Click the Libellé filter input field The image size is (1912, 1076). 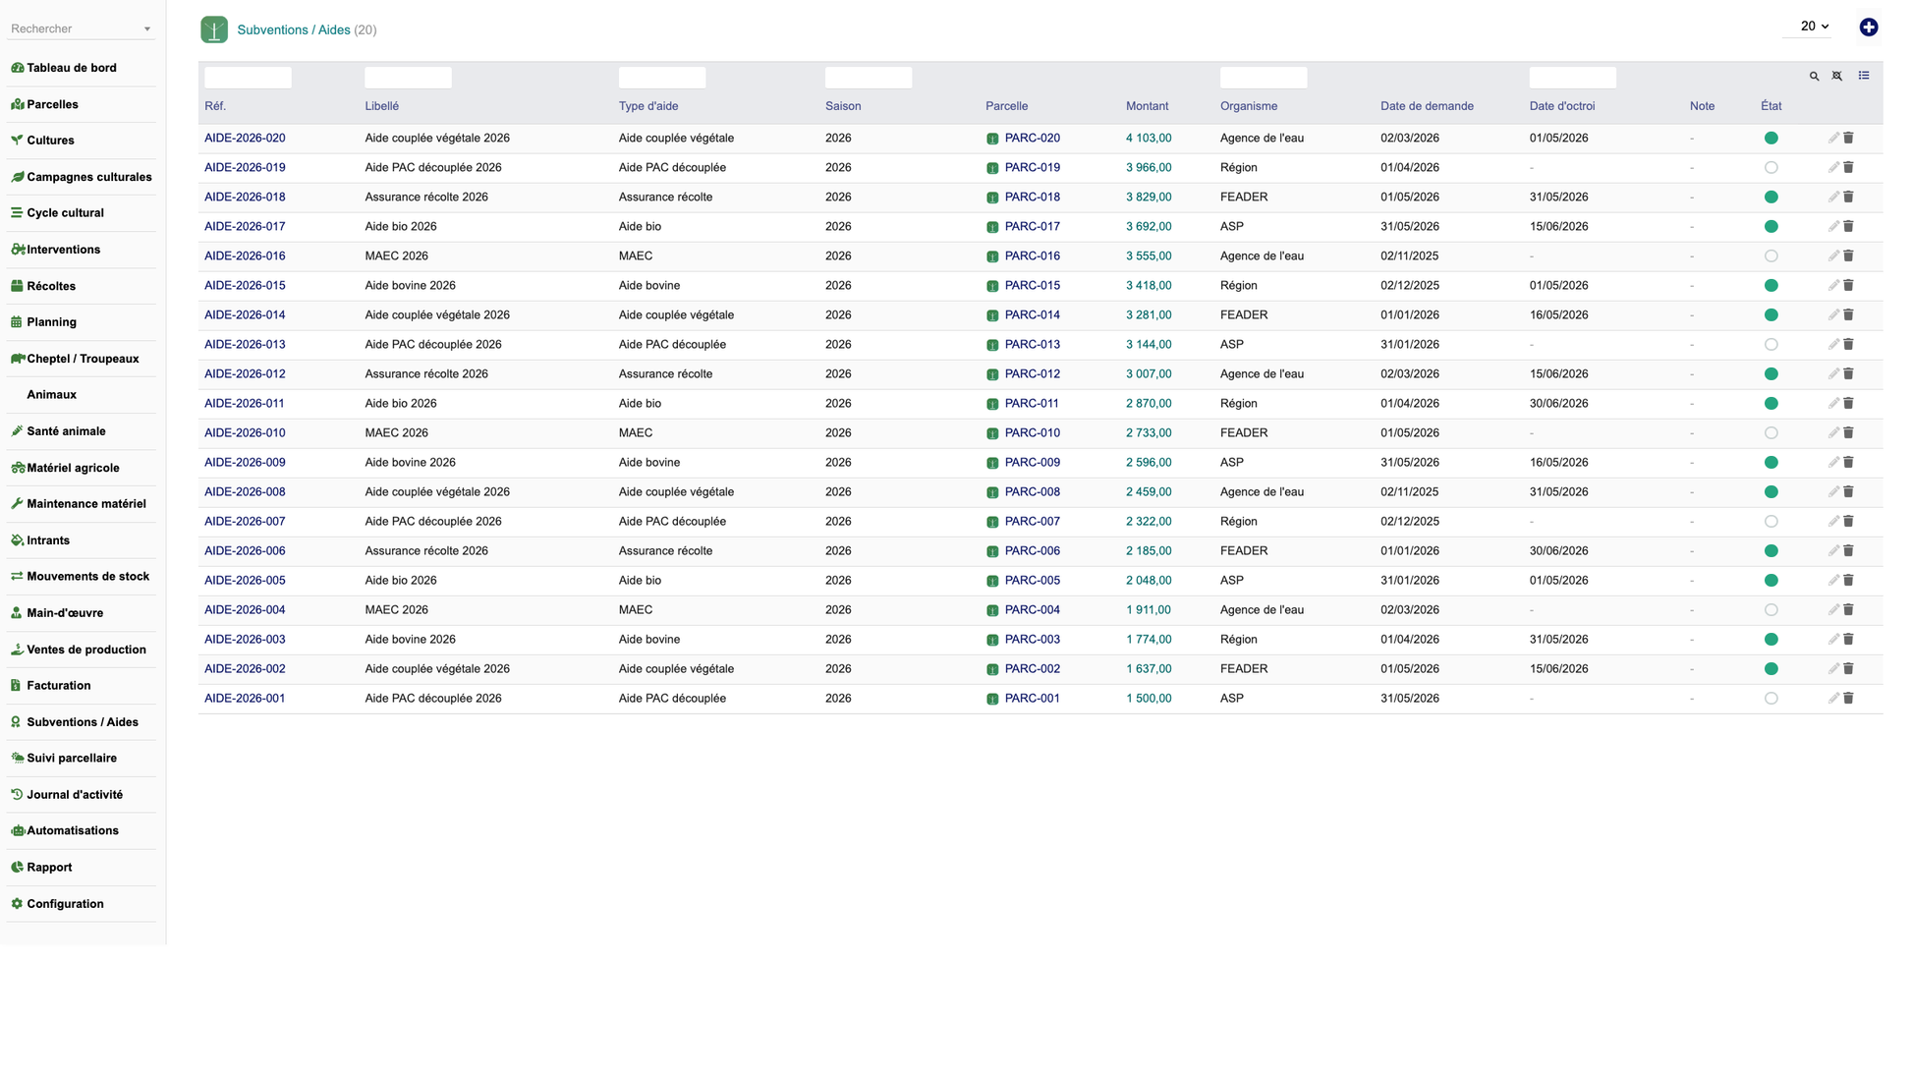tap(408, 77)
